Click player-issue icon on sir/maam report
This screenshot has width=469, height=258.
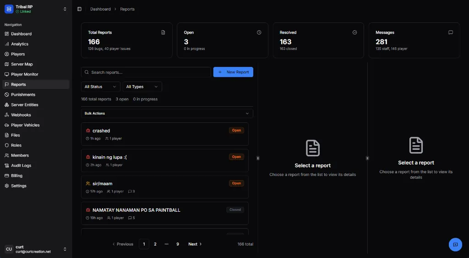(x=88, y=183)
